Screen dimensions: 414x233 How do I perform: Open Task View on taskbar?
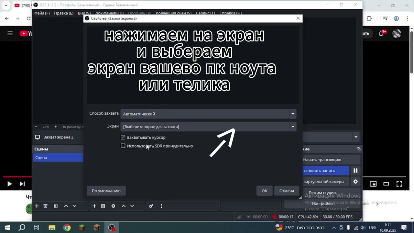(x=36, y=227)
